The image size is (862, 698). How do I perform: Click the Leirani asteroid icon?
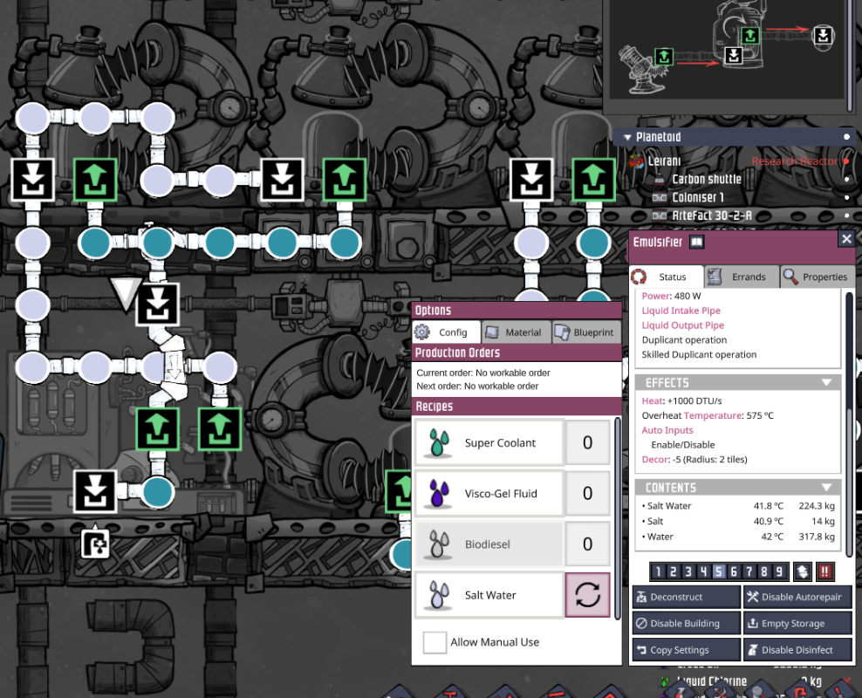636,161
